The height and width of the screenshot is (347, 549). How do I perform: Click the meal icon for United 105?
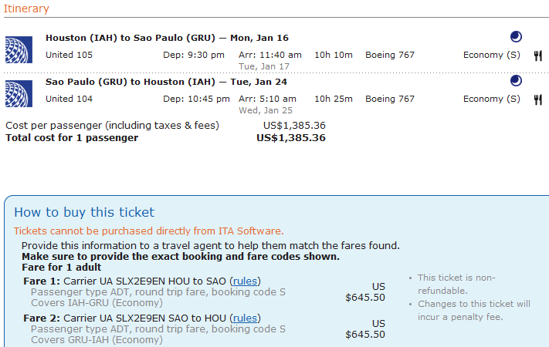click(538, 56)
